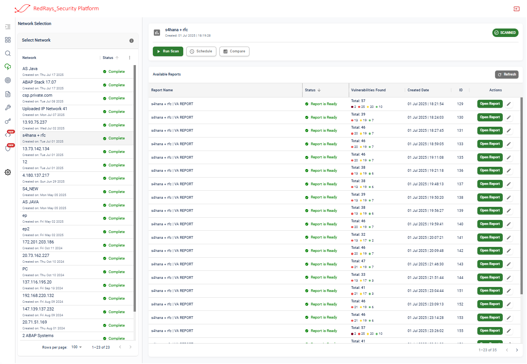Click the Created Date column header

coord(418,90)
